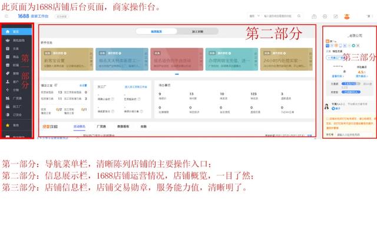Expand the side arrow on the first yellow task card
The height and width of the screenshot is (235, 377).
(91, 59)
